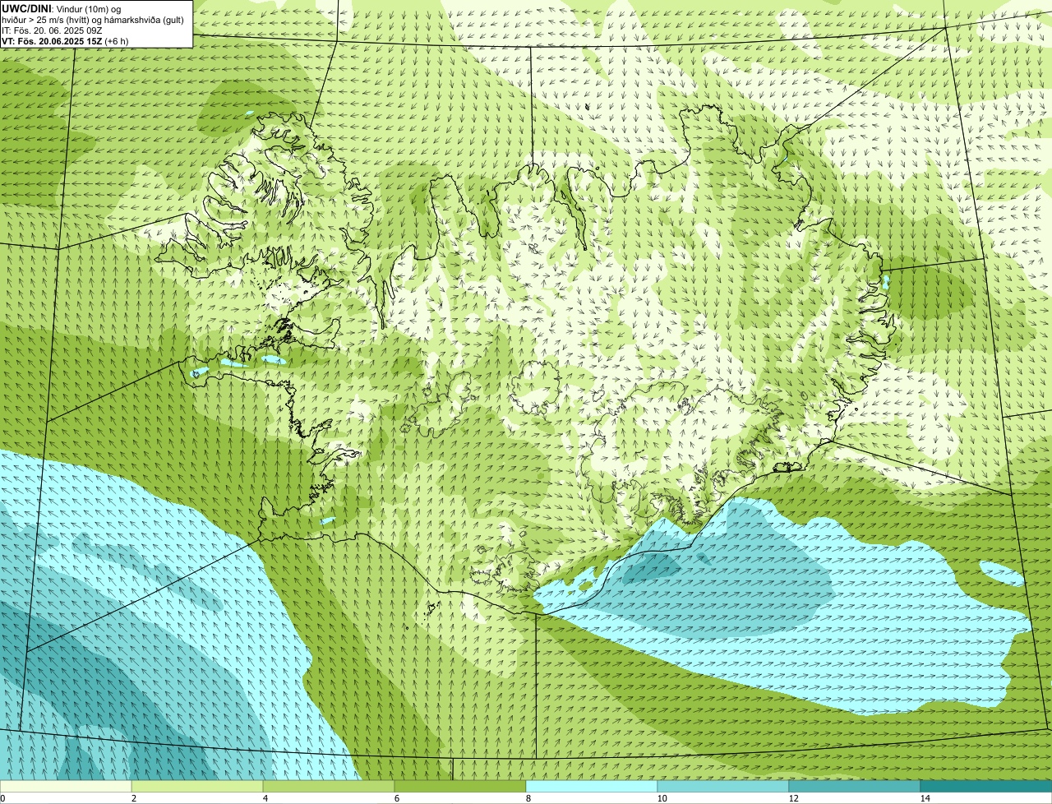Click the legend tick label '0'
The width and height of the screenshot is (1052, 804).
point(2,798)
